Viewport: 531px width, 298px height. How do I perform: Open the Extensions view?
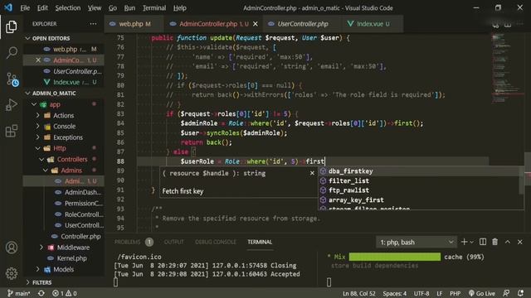[11, 131]
